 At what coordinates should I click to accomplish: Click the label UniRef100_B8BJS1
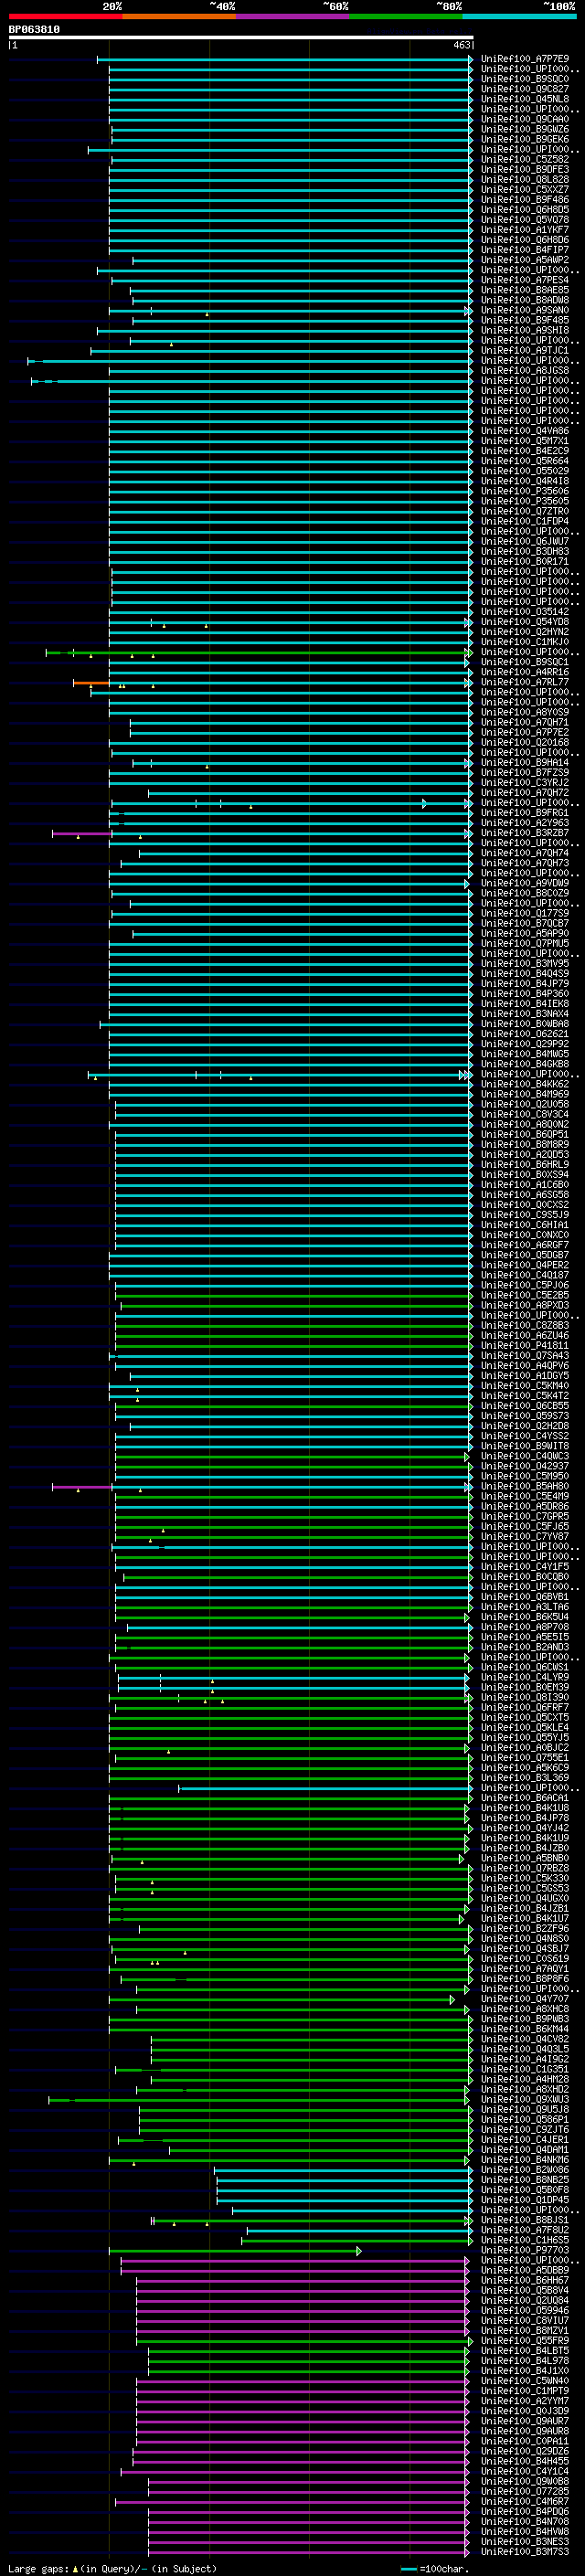(x=525, y=2220)
